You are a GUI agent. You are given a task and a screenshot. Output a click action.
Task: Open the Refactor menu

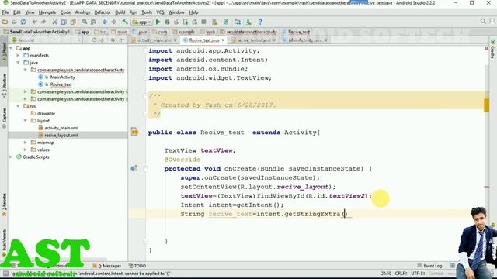pos(103,12)
